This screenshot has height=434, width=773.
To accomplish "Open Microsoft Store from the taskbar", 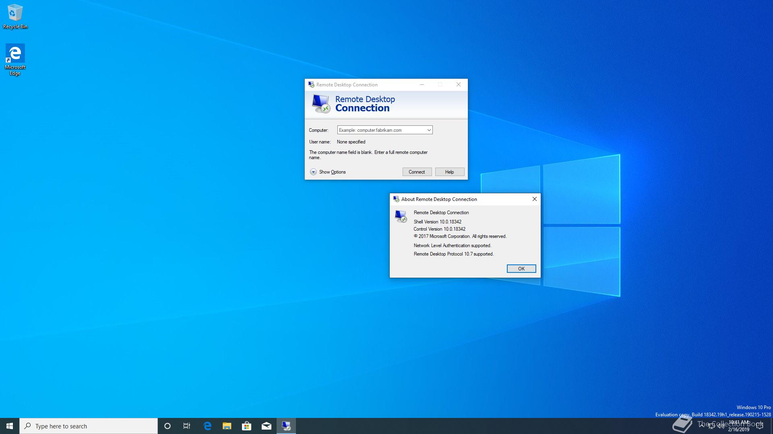I will click(x=246, y=426).
